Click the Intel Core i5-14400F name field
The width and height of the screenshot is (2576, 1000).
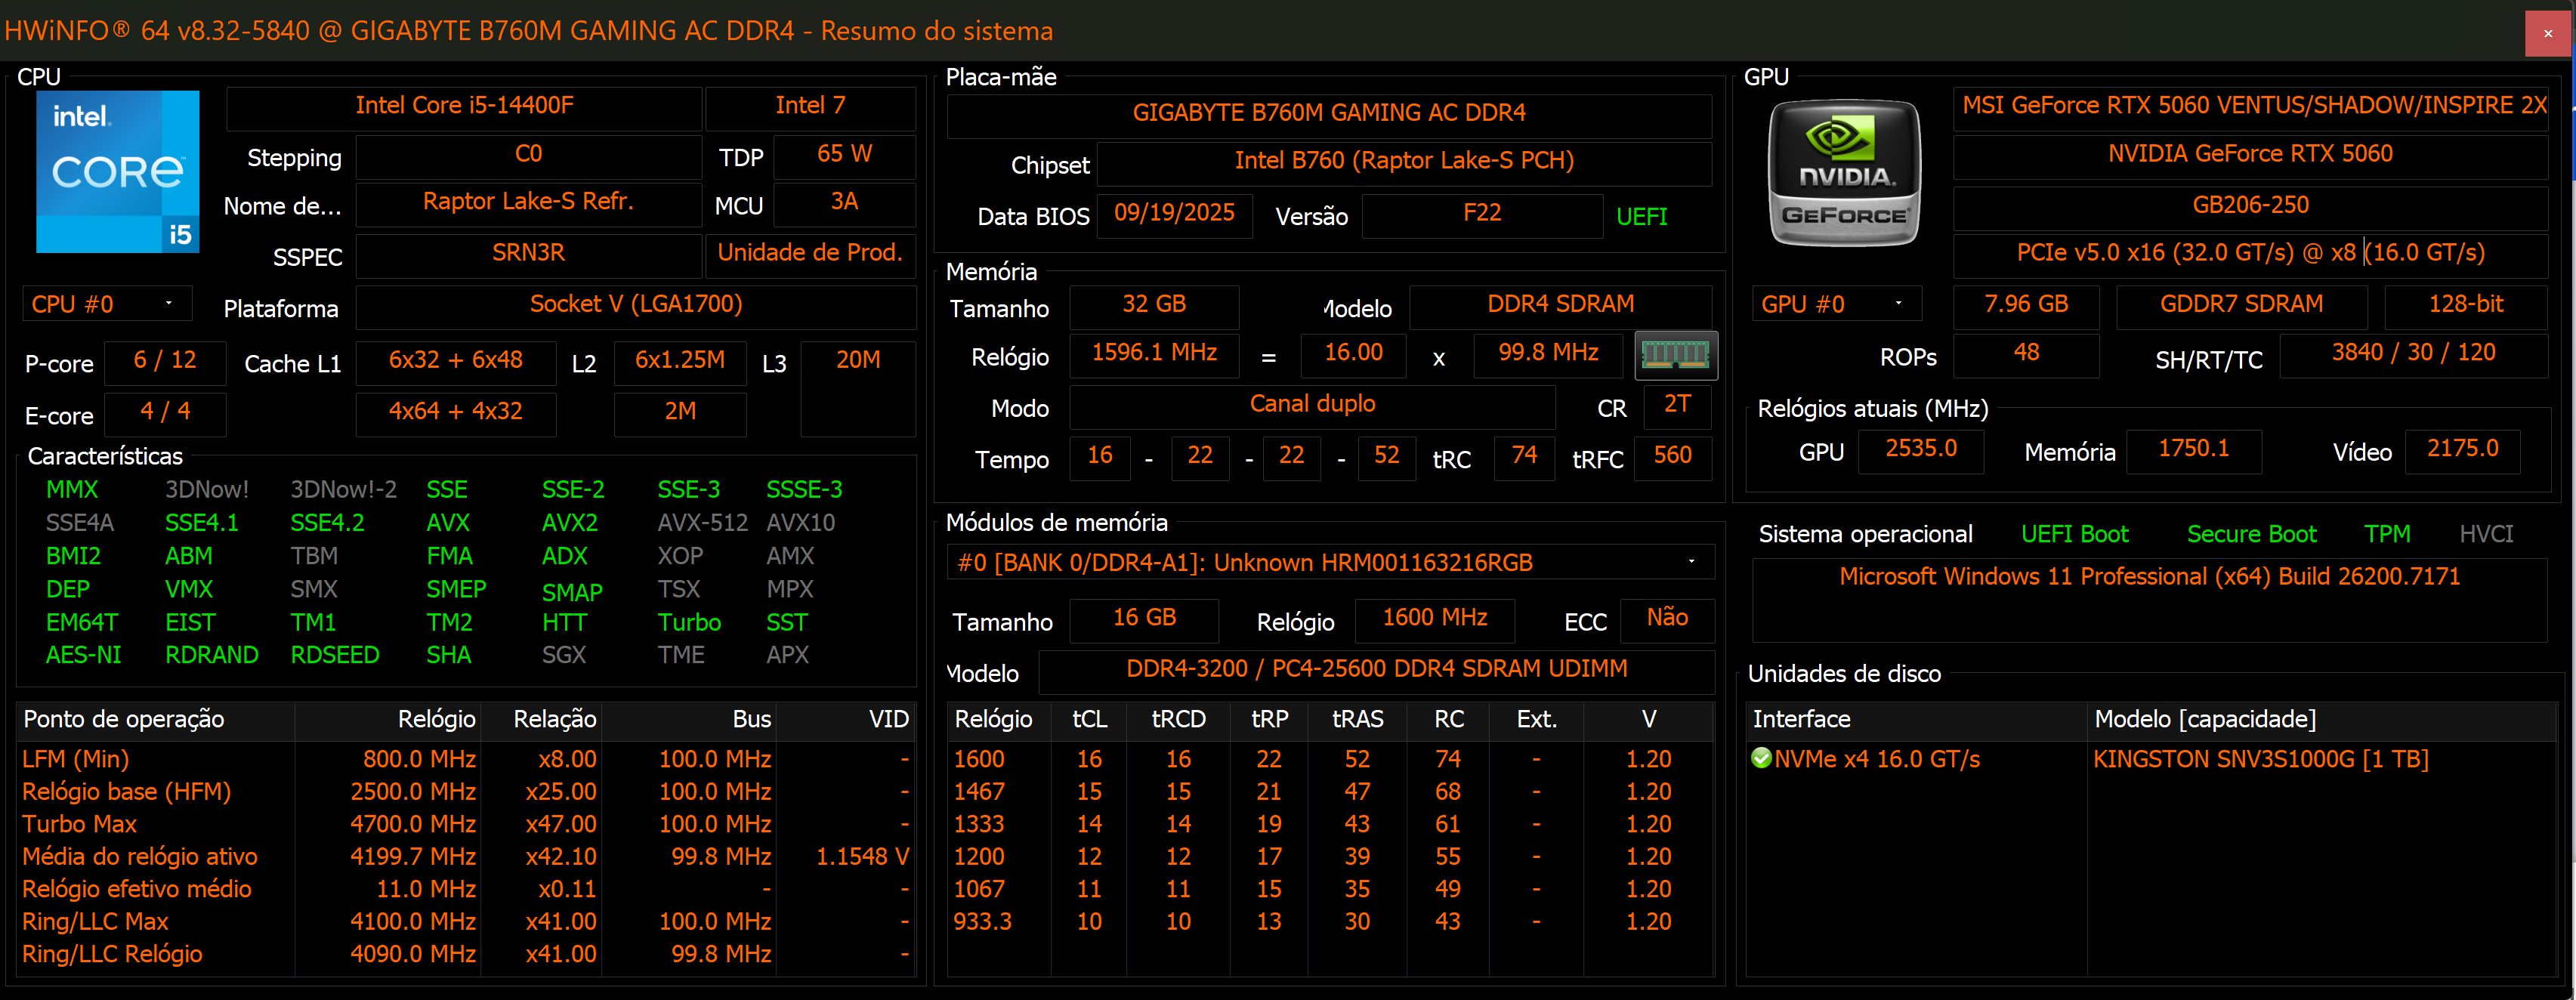click(464, 106)
